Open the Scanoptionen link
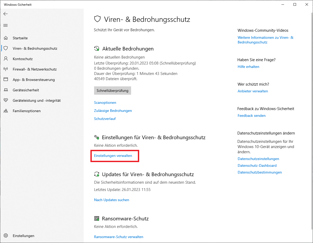 click(105, 103)
